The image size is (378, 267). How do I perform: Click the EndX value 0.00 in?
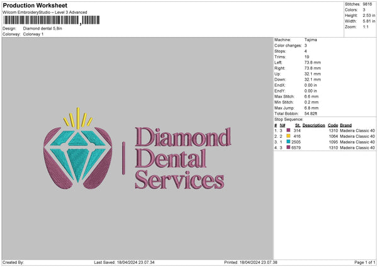pyautogui.click(x=311, y=85)
